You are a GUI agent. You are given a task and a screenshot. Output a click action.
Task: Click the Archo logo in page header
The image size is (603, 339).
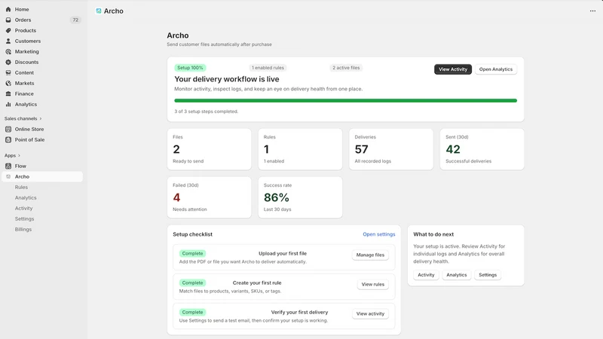click(x=99, y=11)
